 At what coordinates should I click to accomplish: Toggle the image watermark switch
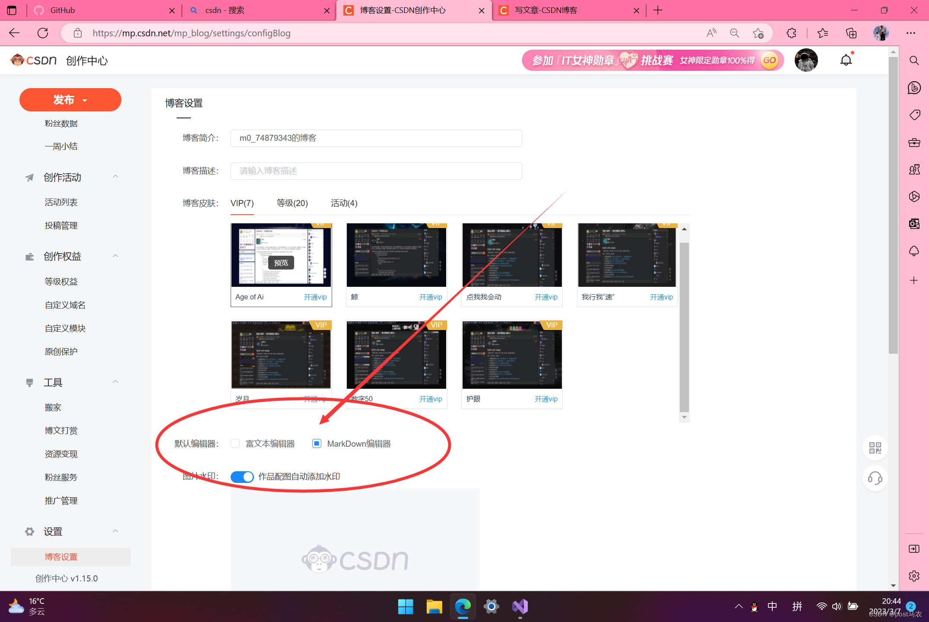pyautogui.click(x=242, y=476)
